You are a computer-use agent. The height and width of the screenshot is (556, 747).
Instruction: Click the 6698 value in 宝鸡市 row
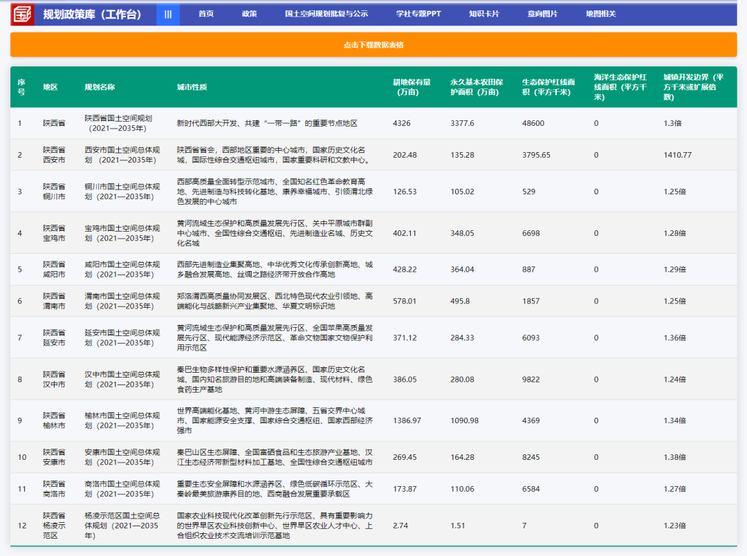click(531, 233)
